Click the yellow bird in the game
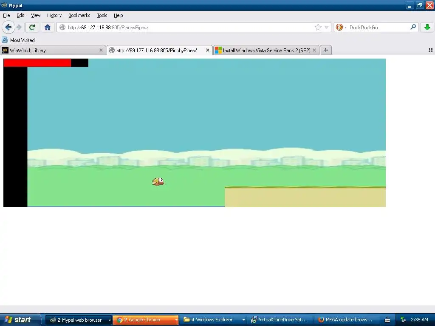435x326 pixels. point(158,182)
